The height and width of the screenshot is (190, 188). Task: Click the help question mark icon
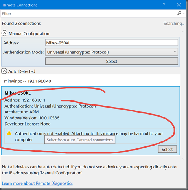tap(164, 5)
